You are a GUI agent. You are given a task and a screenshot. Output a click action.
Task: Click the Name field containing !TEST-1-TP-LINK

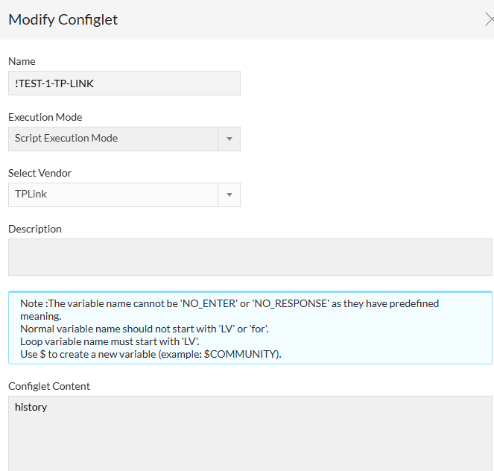pos(124,83)
